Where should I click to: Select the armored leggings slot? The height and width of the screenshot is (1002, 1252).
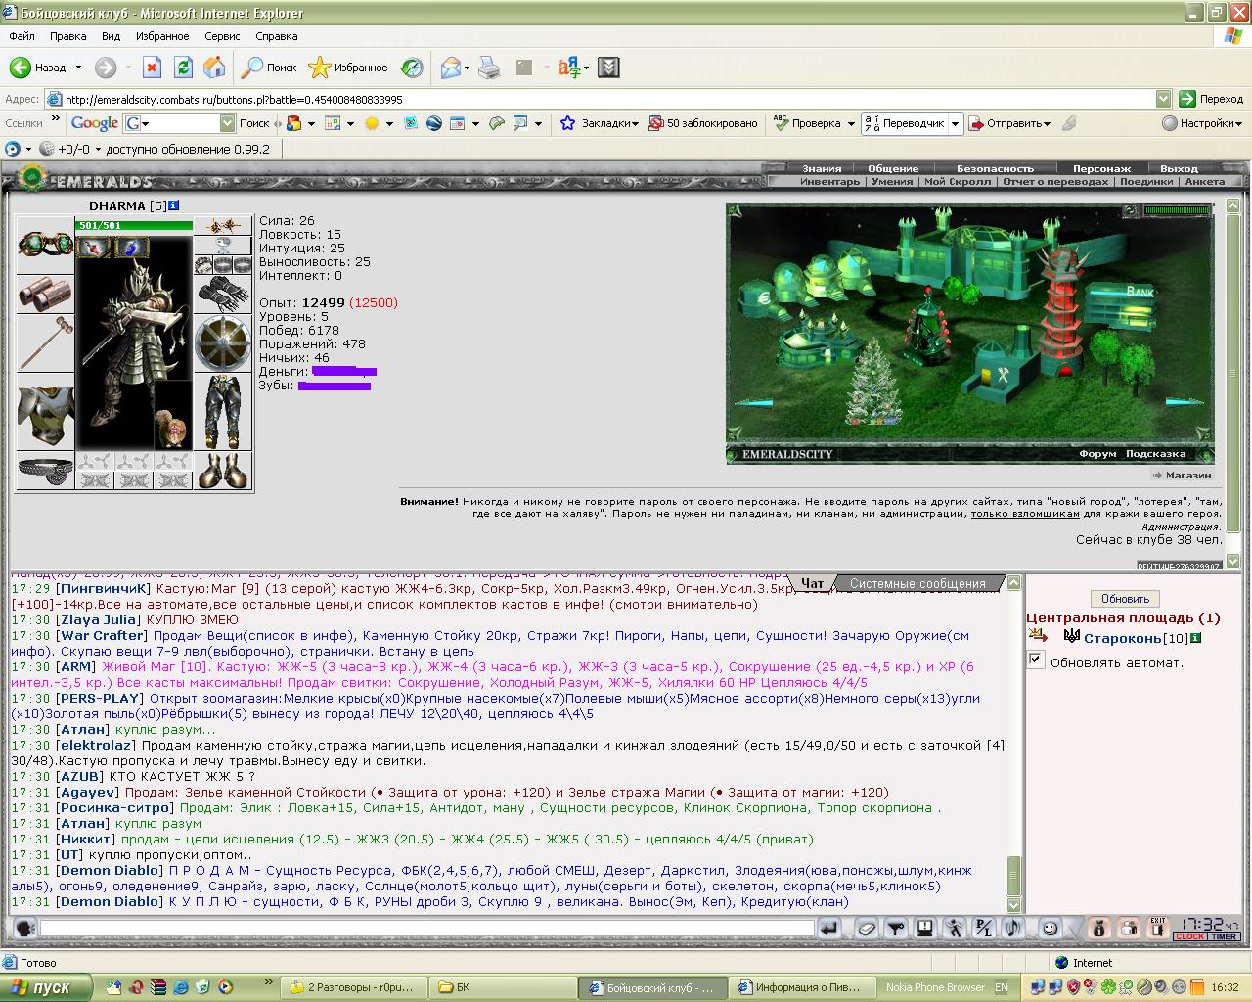coord(223,412)
